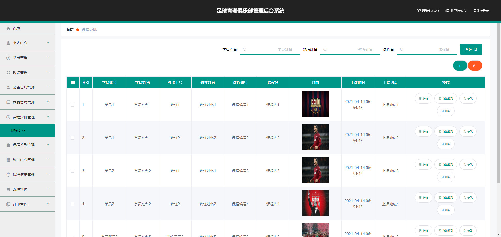Open the red cover image for 课程名4
The width and height of the screenshot is (501, 237).
point(315,203)
